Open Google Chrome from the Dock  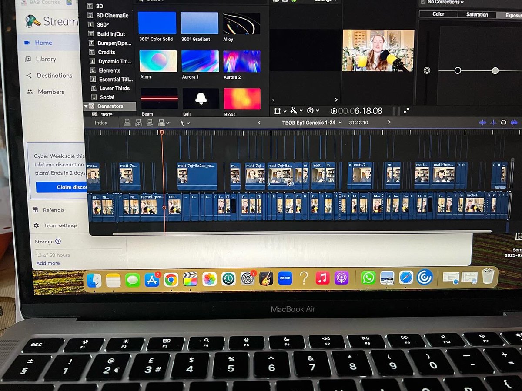click(171, 279)
